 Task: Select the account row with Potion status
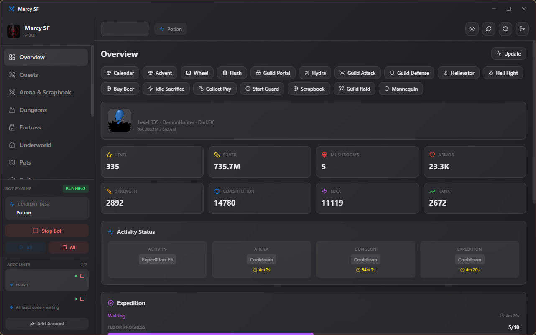point(47,280)
